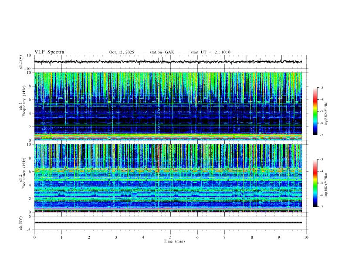Click the ch.1(V) waveform trace
The image size is (345, 266).
coord(168,62)
